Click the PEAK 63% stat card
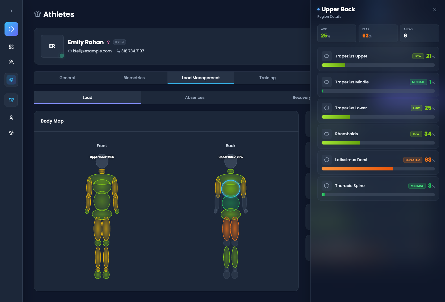 (x=378, y=33)
